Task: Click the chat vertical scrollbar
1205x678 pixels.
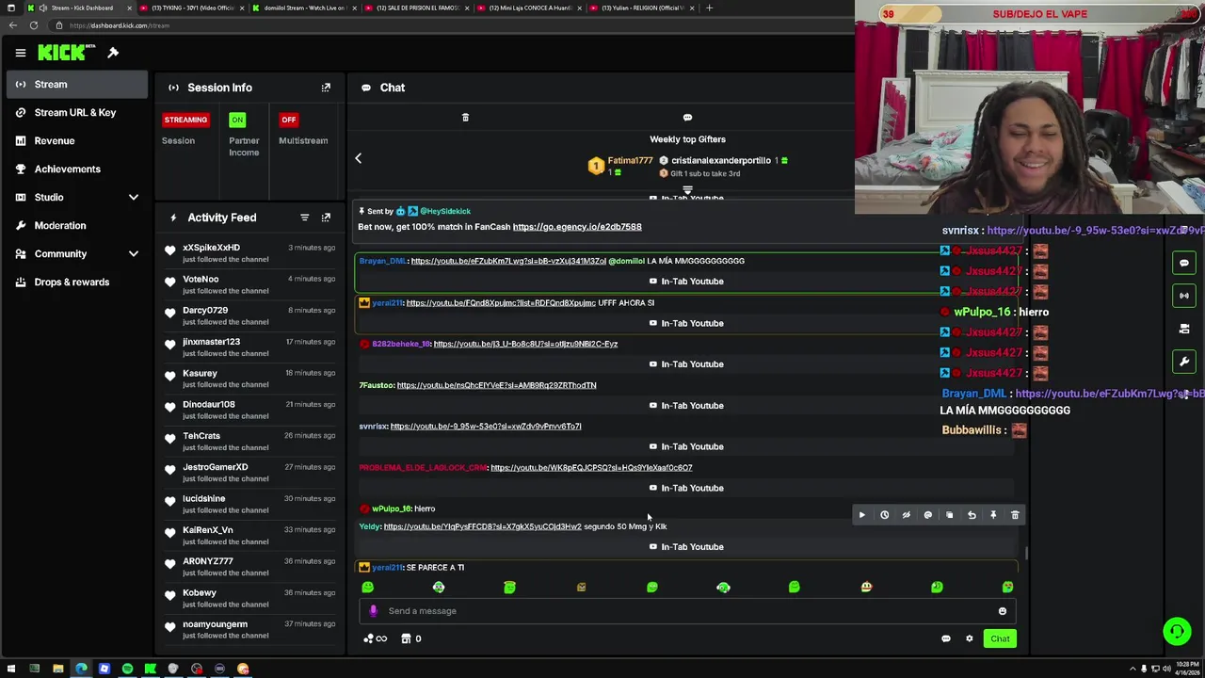Action: coord(1026,554)
